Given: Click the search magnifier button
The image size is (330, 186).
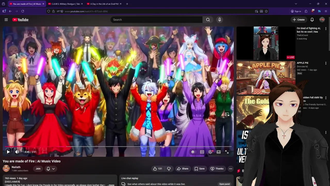Looking at the screenshot, I should click(208, 20).
